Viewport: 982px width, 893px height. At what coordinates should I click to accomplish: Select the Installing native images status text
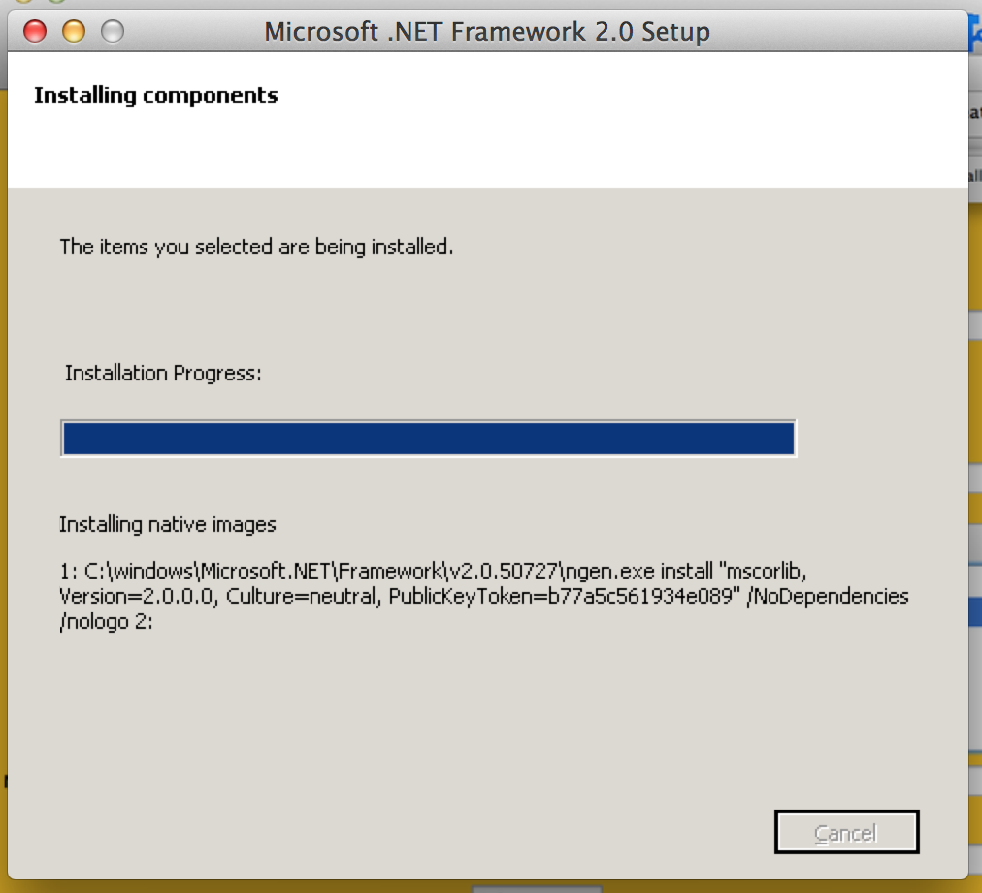168,525
